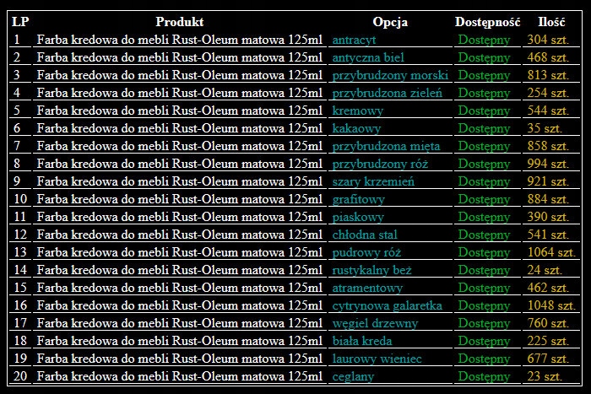Click row number 17 in LP column

point(20,323)
